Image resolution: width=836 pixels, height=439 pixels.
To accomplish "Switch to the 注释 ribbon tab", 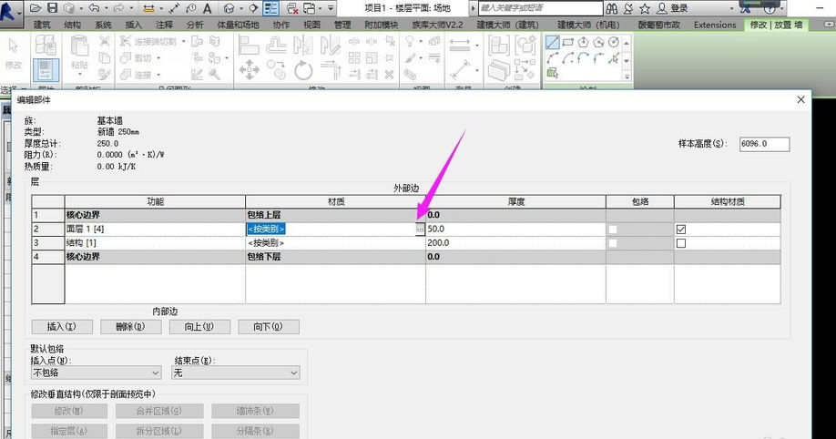I will click(164, 25).
